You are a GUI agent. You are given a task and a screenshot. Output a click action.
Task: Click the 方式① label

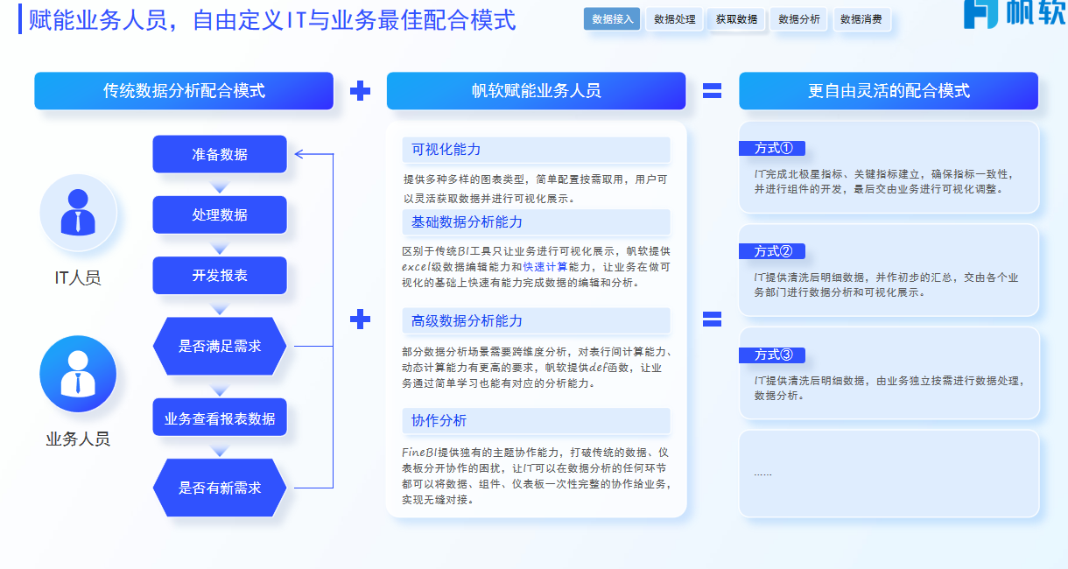(772, 148)
